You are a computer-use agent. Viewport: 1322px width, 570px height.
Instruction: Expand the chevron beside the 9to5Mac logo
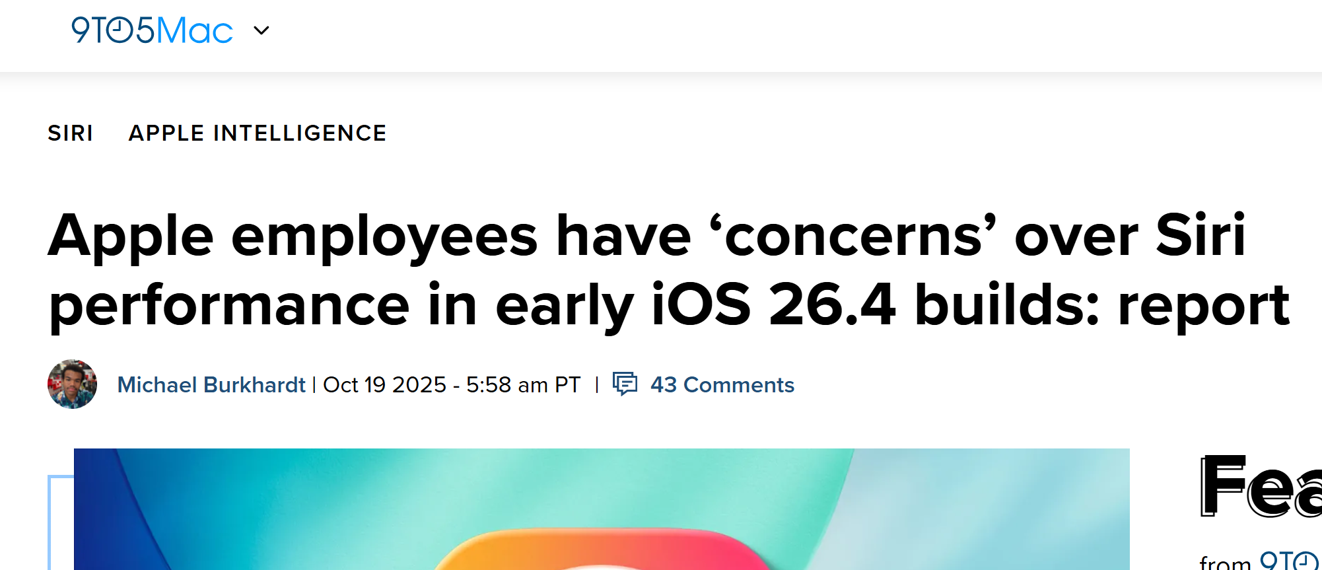tap(261, 30)
